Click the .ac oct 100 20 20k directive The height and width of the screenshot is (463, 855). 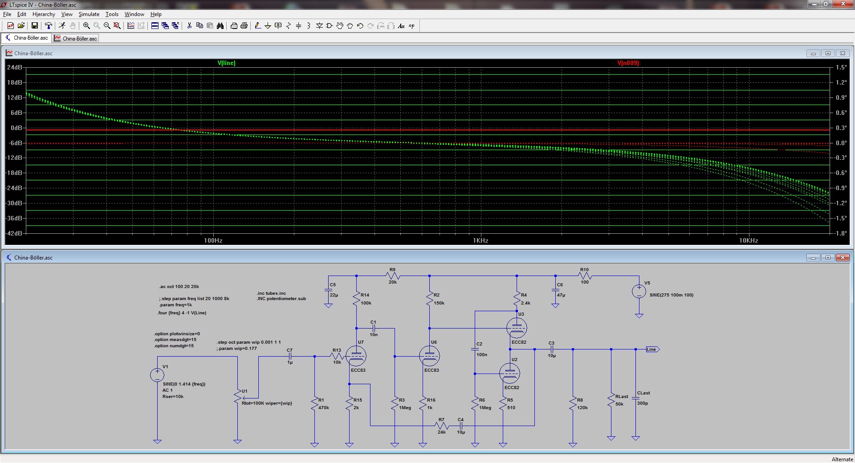[179, 287]
